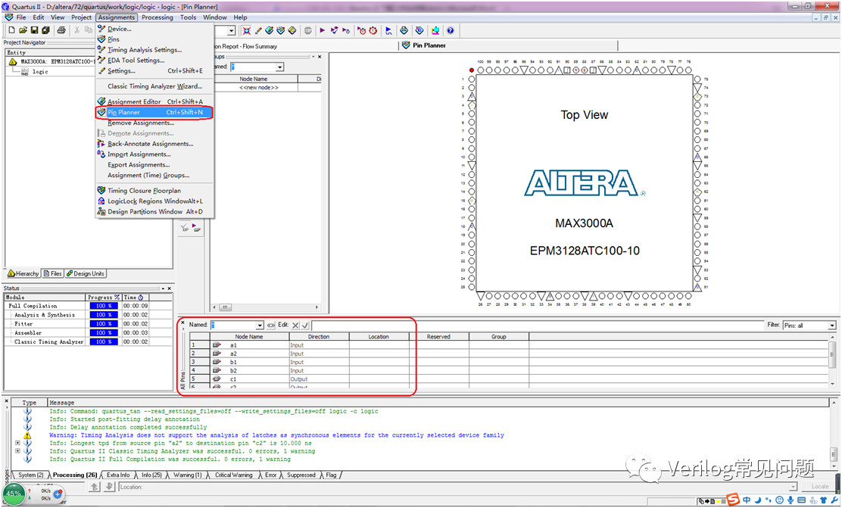842x508 pixels.
Task: Click the New file toolbar icon
Action: click(11, 30)
